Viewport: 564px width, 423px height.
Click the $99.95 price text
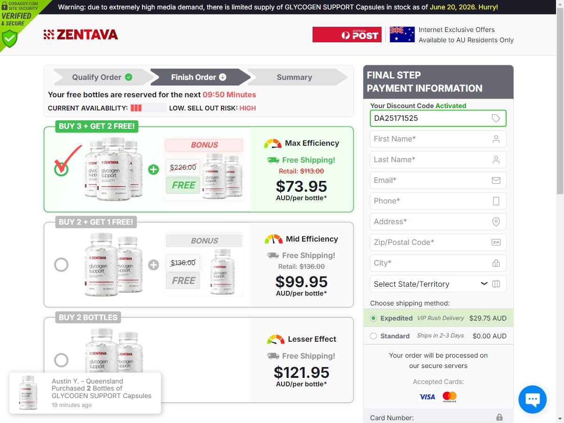pyautogui.click(x=301, y=282)
